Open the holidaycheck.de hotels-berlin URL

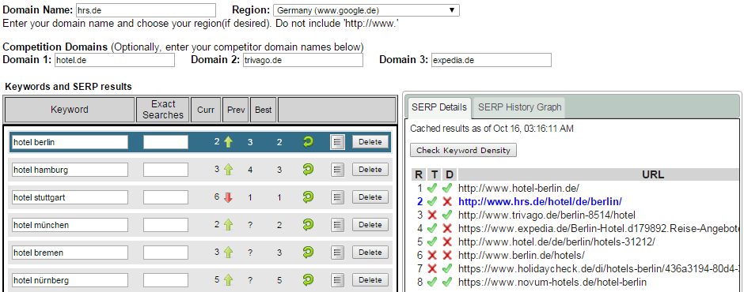[599, 269]
